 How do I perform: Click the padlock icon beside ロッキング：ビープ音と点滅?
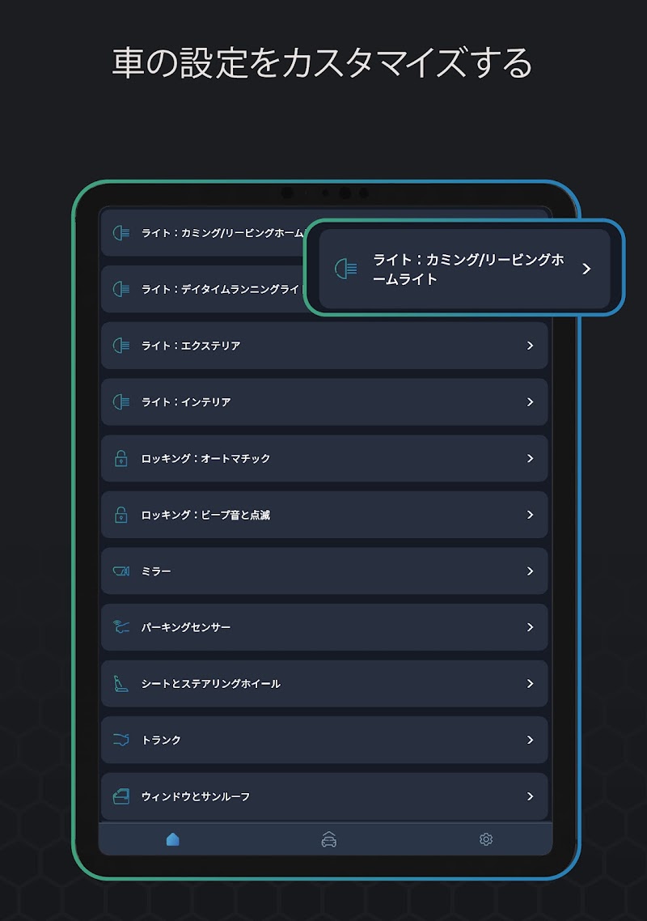click(121, 515)
